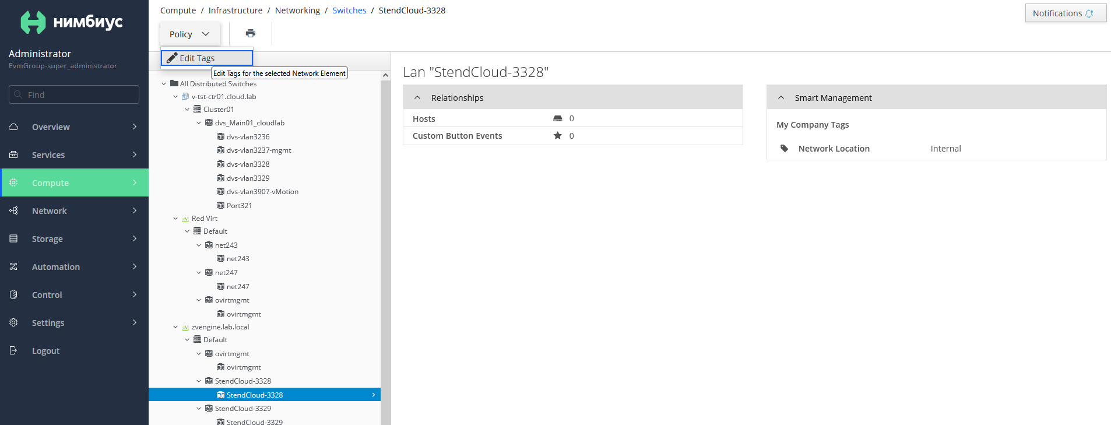Click the Nimbus logo icon
1111x425 pixels.
click(x=33, y=22)
